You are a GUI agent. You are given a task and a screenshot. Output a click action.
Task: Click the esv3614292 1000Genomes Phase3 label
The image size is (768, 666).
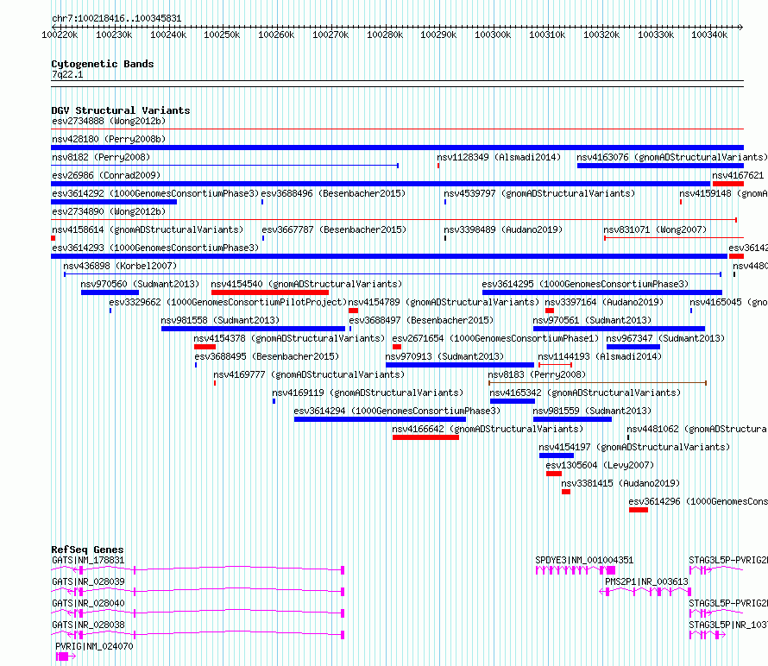(155, 193)
